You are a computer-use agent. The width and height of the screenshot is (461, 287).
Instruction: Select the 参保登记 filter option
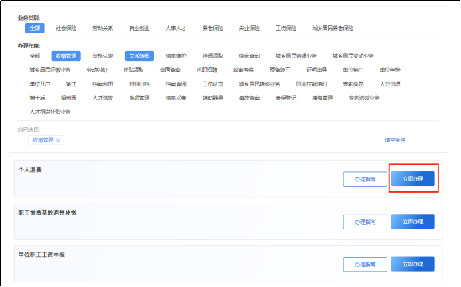tap(286, 98)
